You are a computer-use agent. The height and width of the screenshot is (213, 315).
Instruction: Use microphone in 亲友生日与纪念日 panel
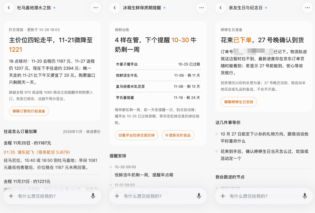305,196
